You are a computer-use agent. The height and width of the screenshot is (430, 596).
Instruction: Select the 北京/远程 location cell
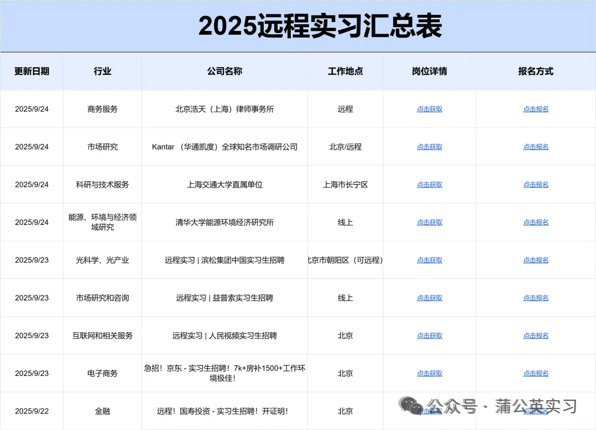[345, 147]
